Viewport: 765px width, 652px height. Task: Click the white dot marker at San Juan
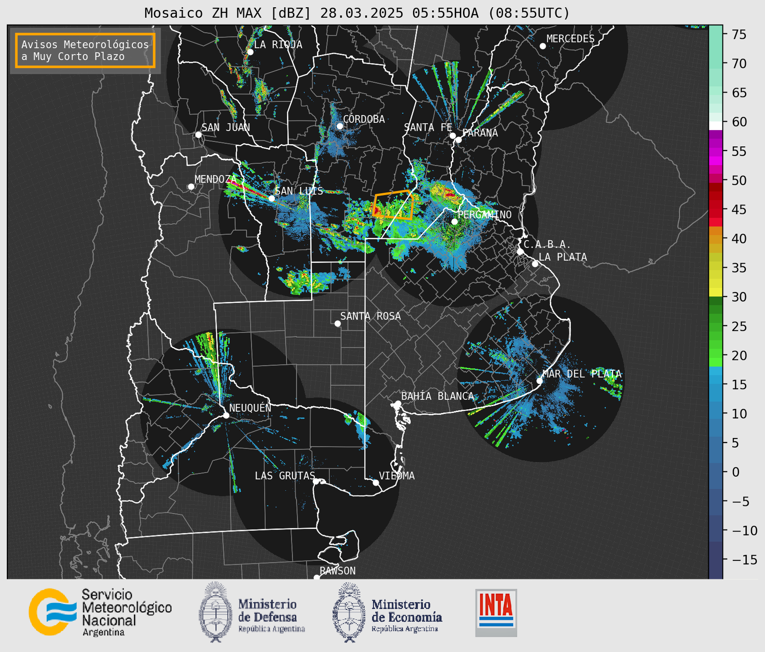tap(198, 135)
